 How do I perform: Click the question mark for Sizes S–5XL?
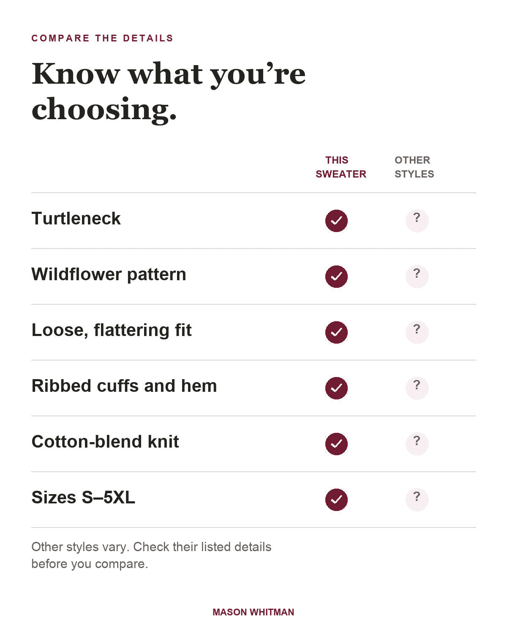click(417, 500)
